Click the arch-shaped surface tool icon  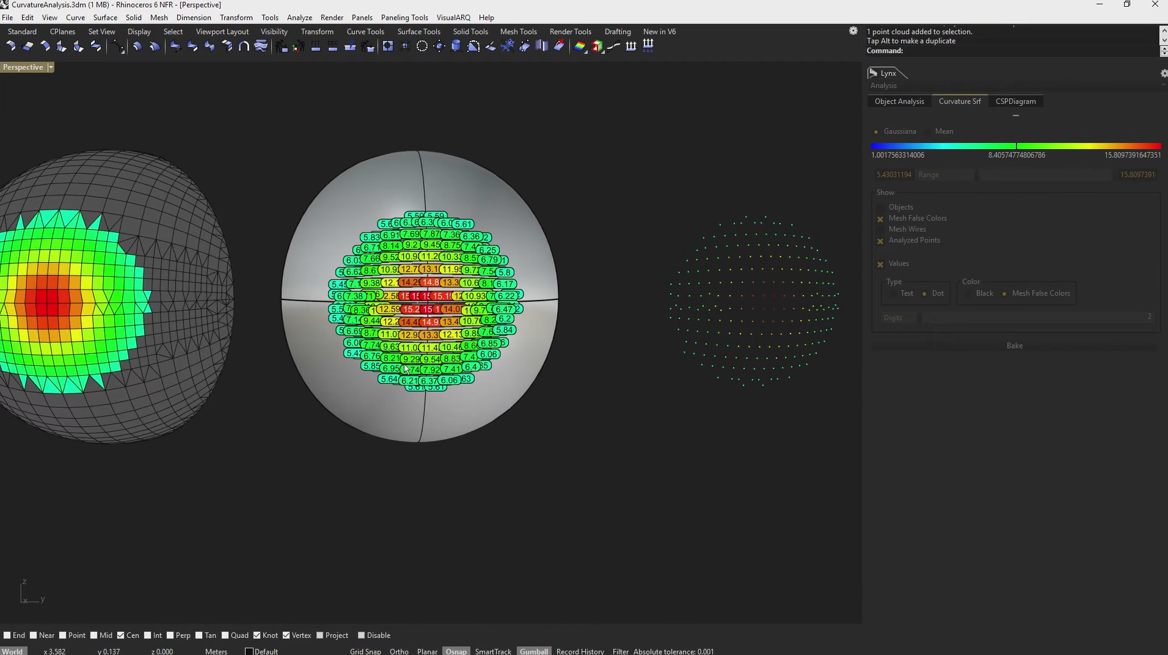coord(244,46)
